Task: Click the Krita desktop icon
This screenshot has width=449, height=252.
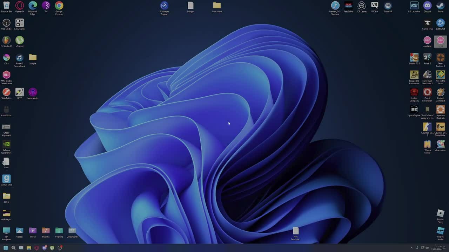Action: coord(6,59)
